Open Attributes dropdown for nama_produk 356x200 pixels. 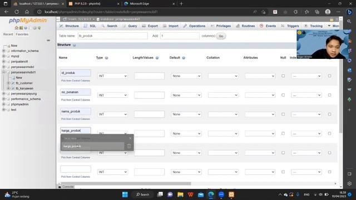(260, 114)
